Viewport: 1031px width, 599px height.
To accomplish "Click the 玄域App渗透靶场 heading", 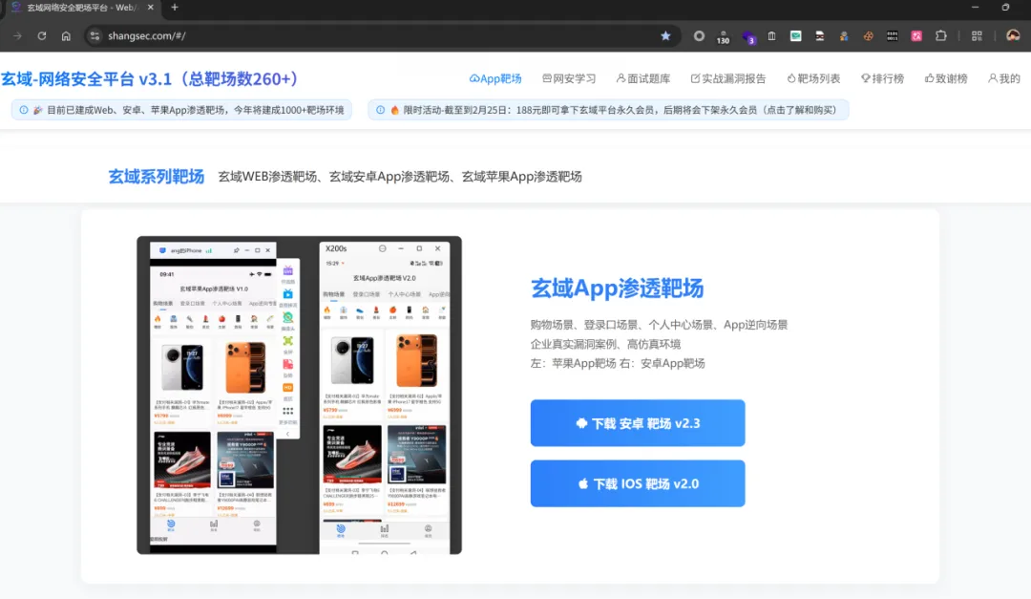I will click(617, 289).
